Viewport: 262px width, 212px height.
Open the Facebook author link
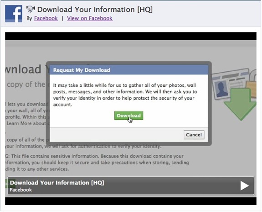click(x=46, y=18)
